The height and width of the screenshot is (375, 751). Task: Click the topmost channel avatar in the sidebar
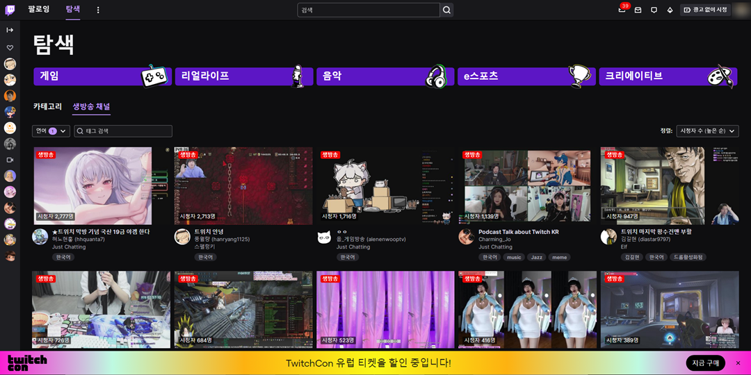10,64
